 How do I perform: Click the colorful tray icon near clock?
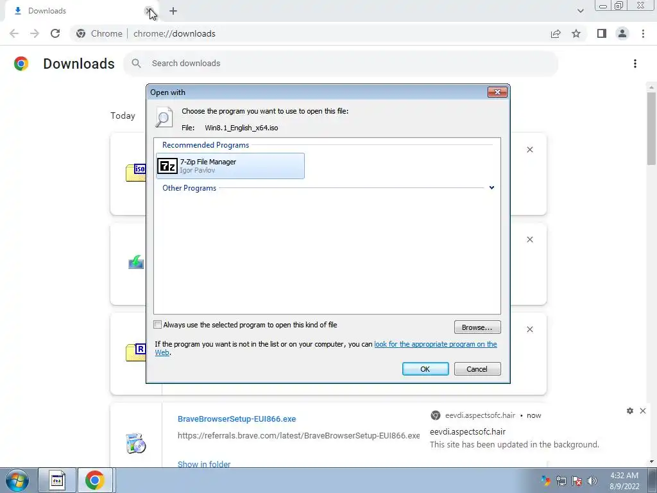545,481
